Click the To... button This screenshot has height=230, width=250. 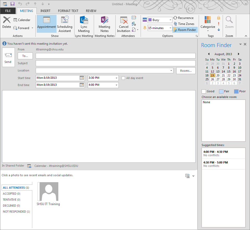(x=25, y=56)
